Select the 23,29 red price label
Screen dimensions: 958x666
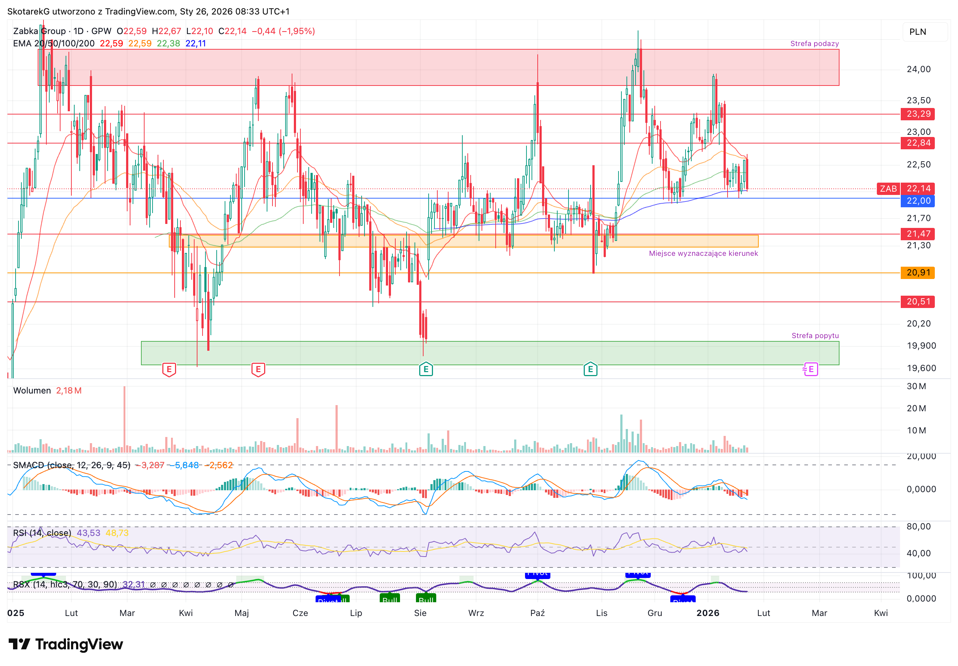click(x=918, y=114)
